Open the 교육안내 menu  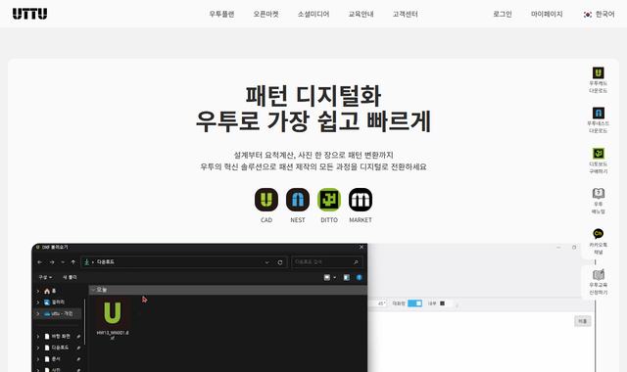(361, 14)
